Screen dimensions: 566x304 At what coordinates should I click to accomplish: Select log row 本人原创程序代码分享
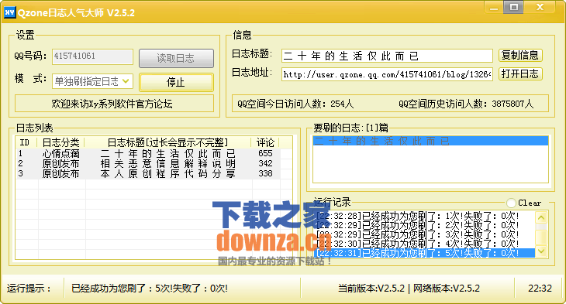pos(148,173)
